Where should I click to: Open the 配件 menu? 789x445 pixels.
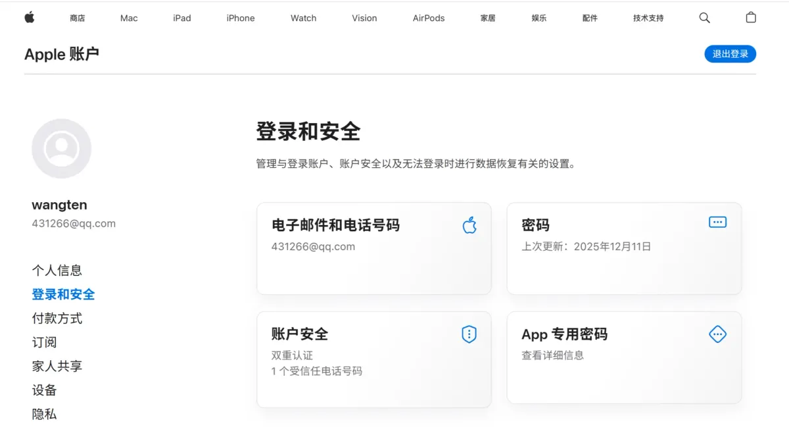point(590,18)
